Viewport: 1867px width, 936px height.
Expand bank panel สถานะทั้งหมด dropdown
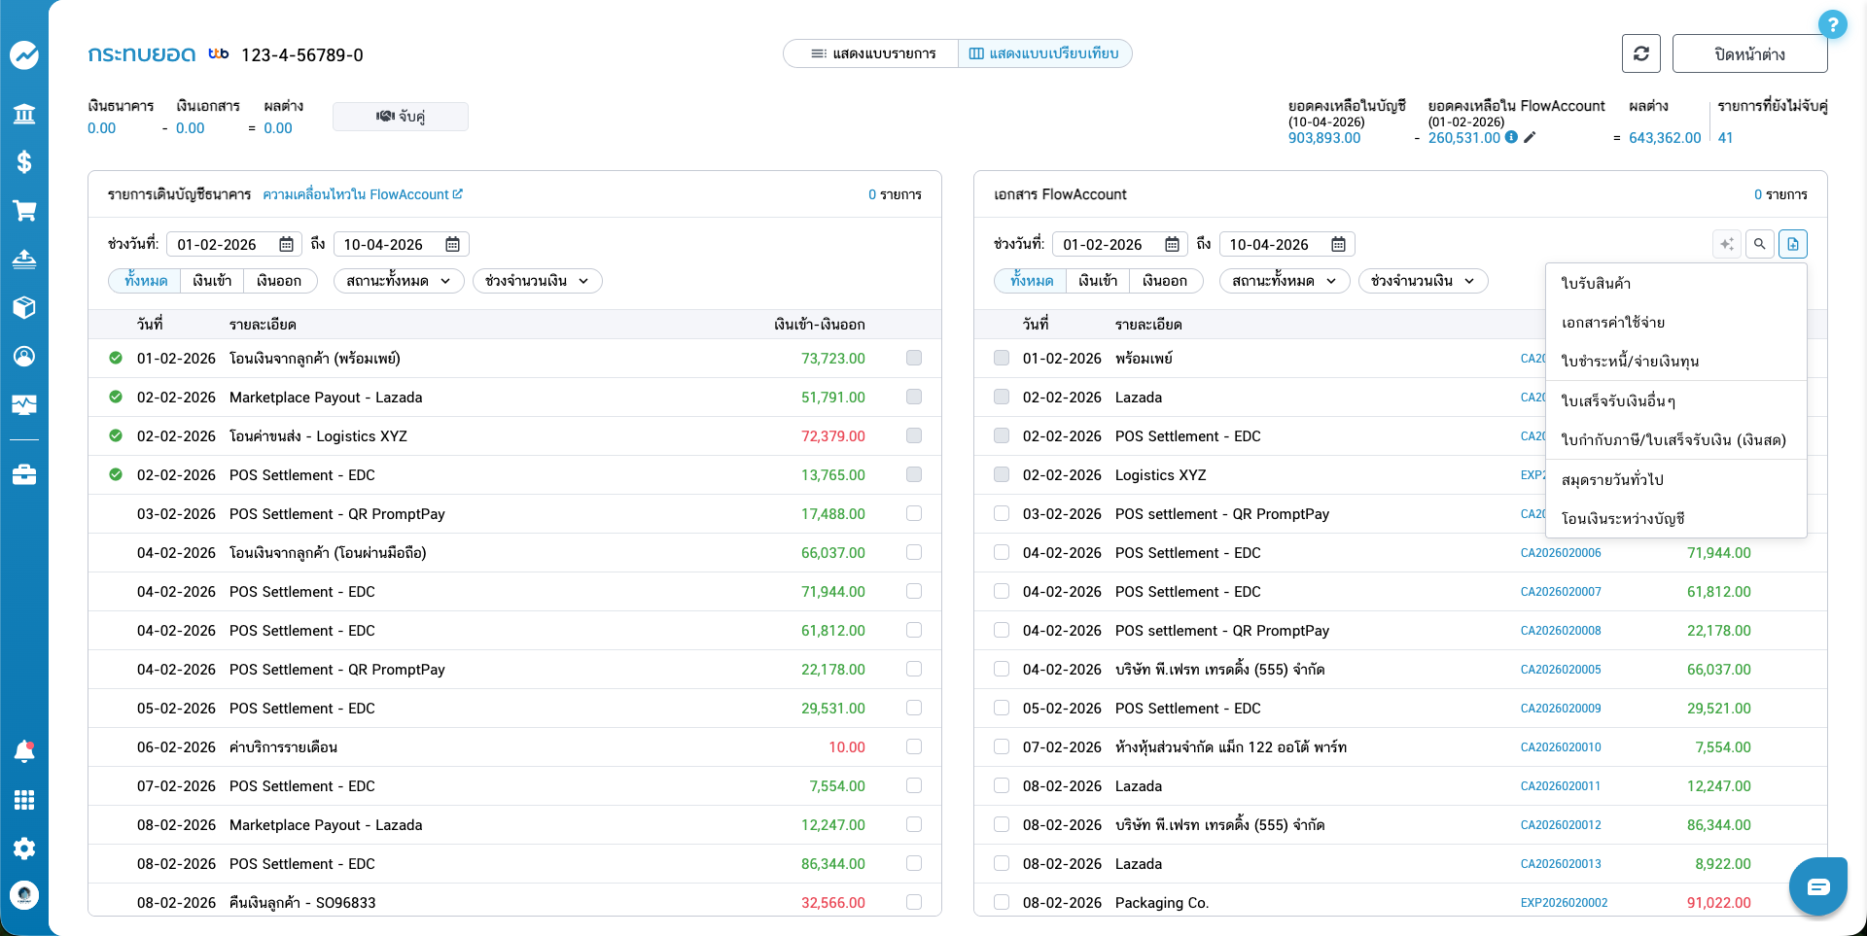(x=398, y=281)
